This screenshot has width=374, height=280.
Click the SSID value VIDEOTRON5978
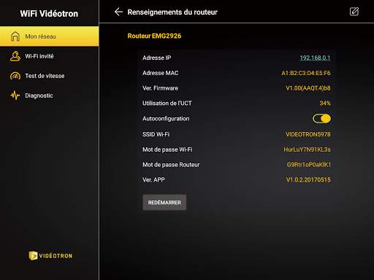308,134
